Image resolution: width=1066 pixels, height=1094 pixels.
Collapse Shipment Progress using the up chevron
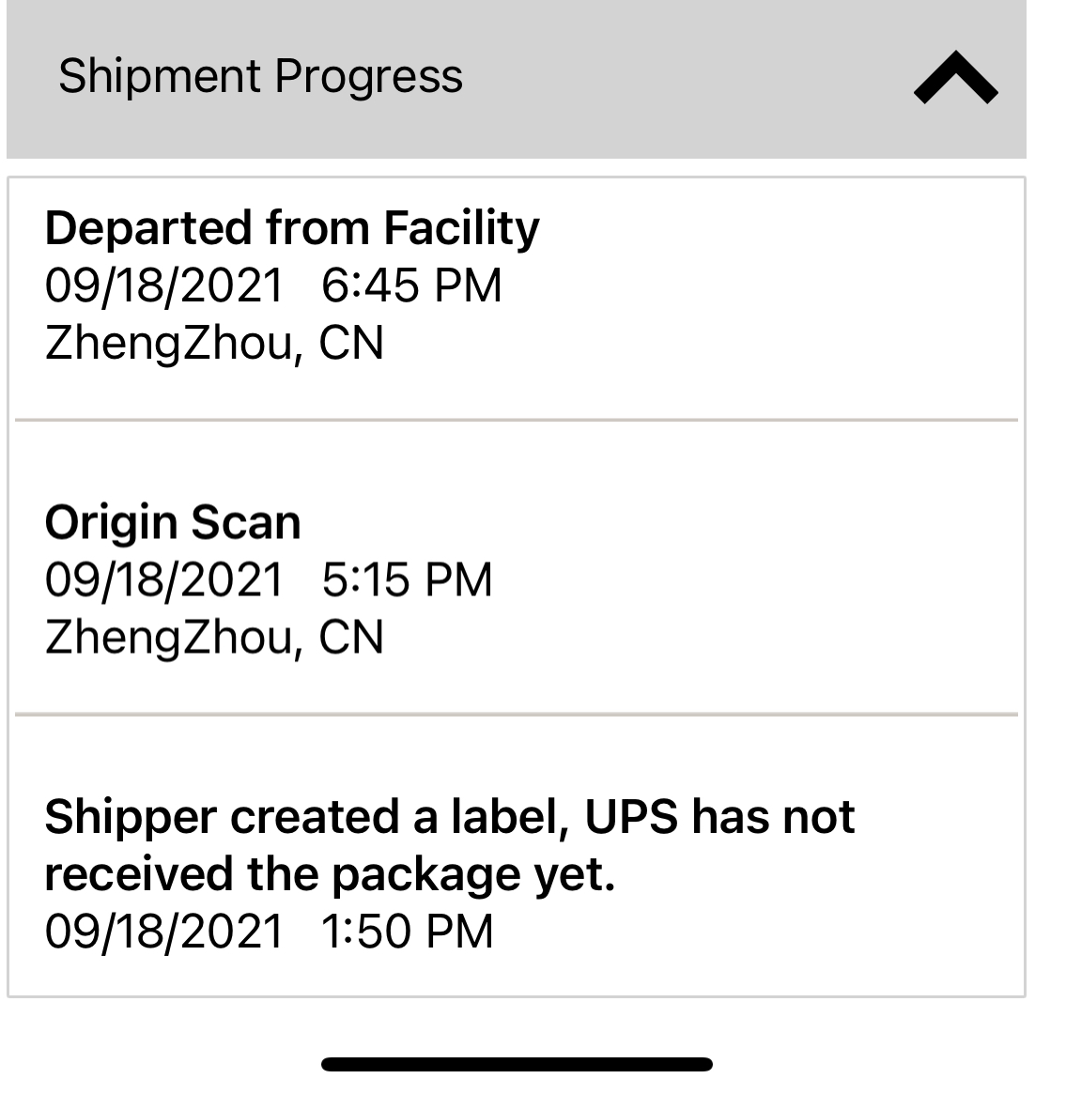(955, 79)
